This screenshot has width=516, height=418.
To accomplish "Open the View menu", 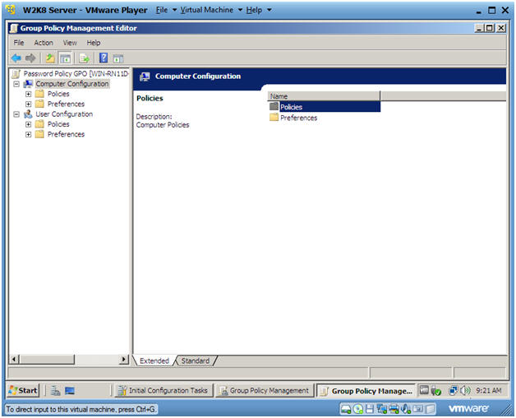I will coord(70,43).
